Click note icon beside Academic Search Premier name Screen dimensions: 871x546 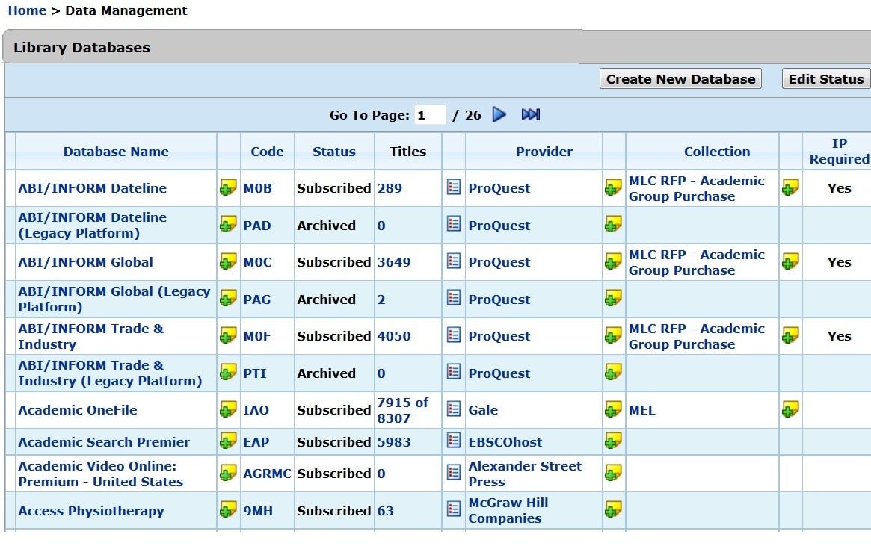pyautogui.click(x=228, y=441)
